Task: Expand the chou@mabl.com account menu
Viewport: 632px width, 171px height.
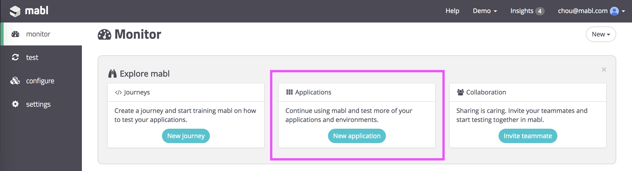Action: (591, 11)
